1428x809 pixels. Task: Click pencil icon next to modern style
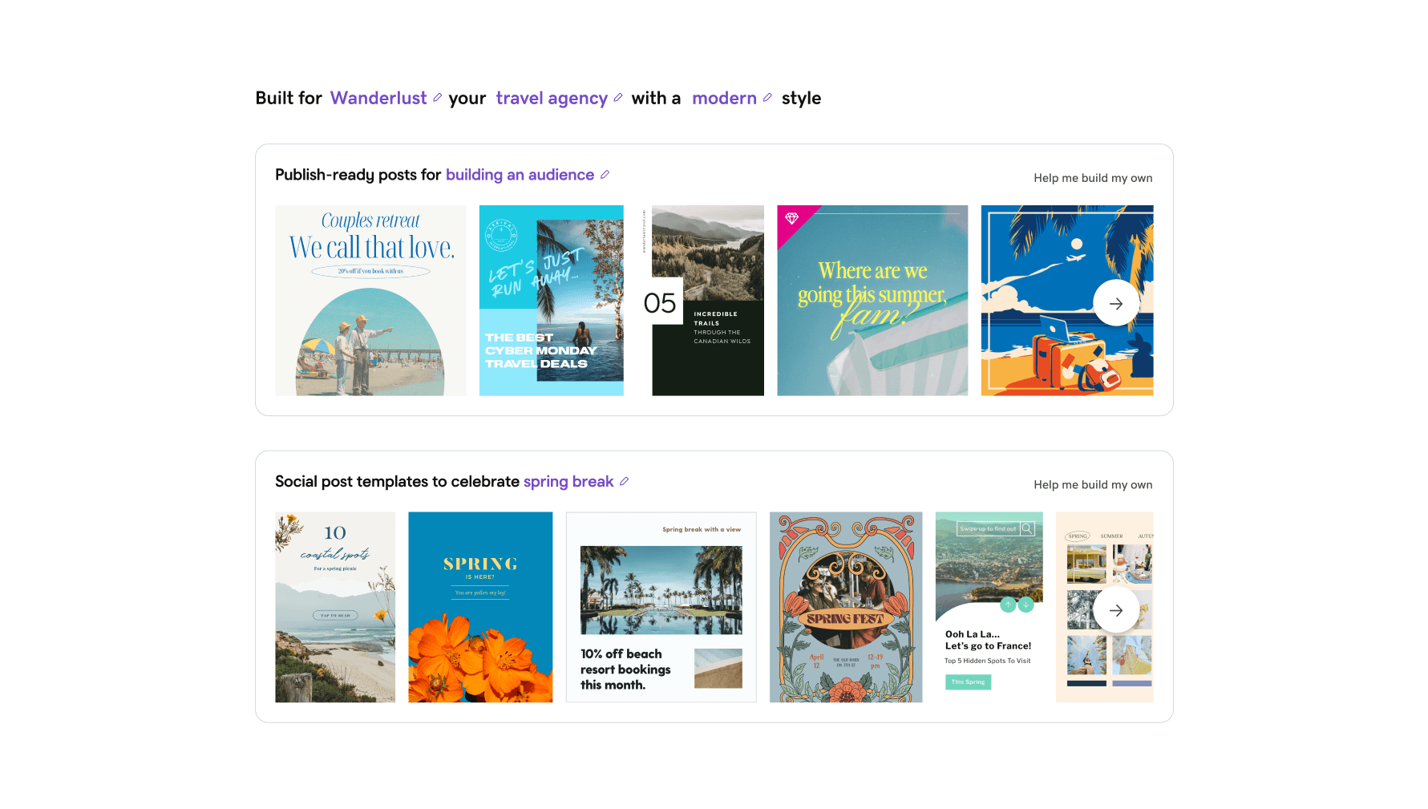click(767, 98)
